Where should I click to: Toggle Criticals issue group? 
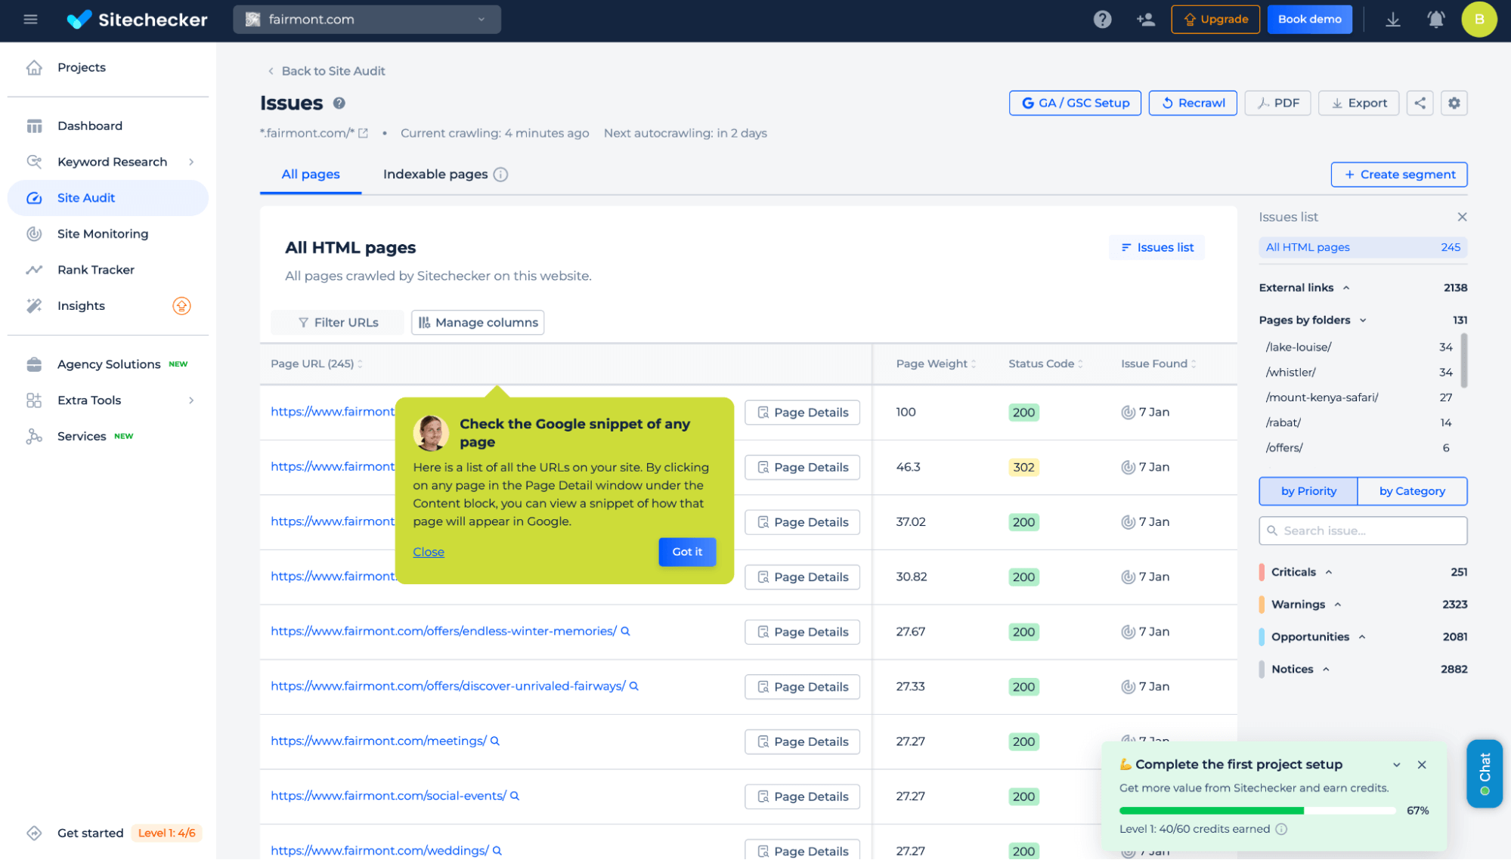(1328, 572)
